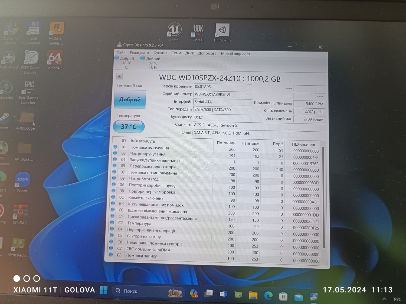406x304 pixels.
Task: Open the AV_block folder on desktop
Action: point(24,152)
